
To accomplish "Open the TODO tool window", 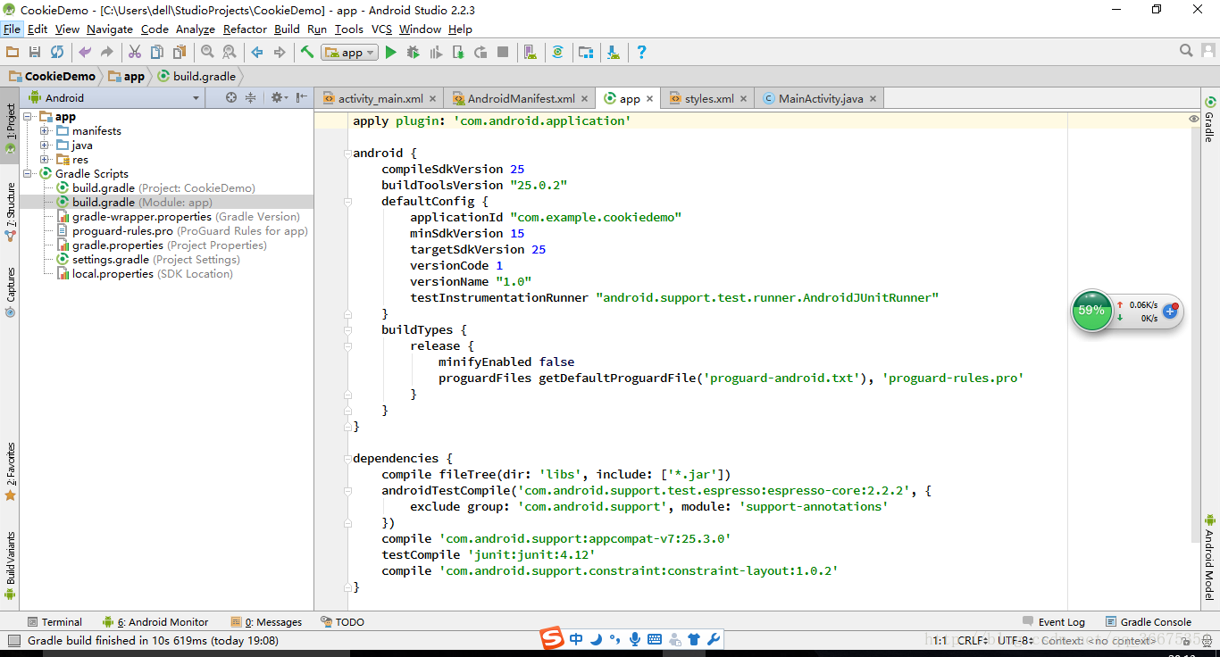I will pyautogui.click(x=342, y=622).
